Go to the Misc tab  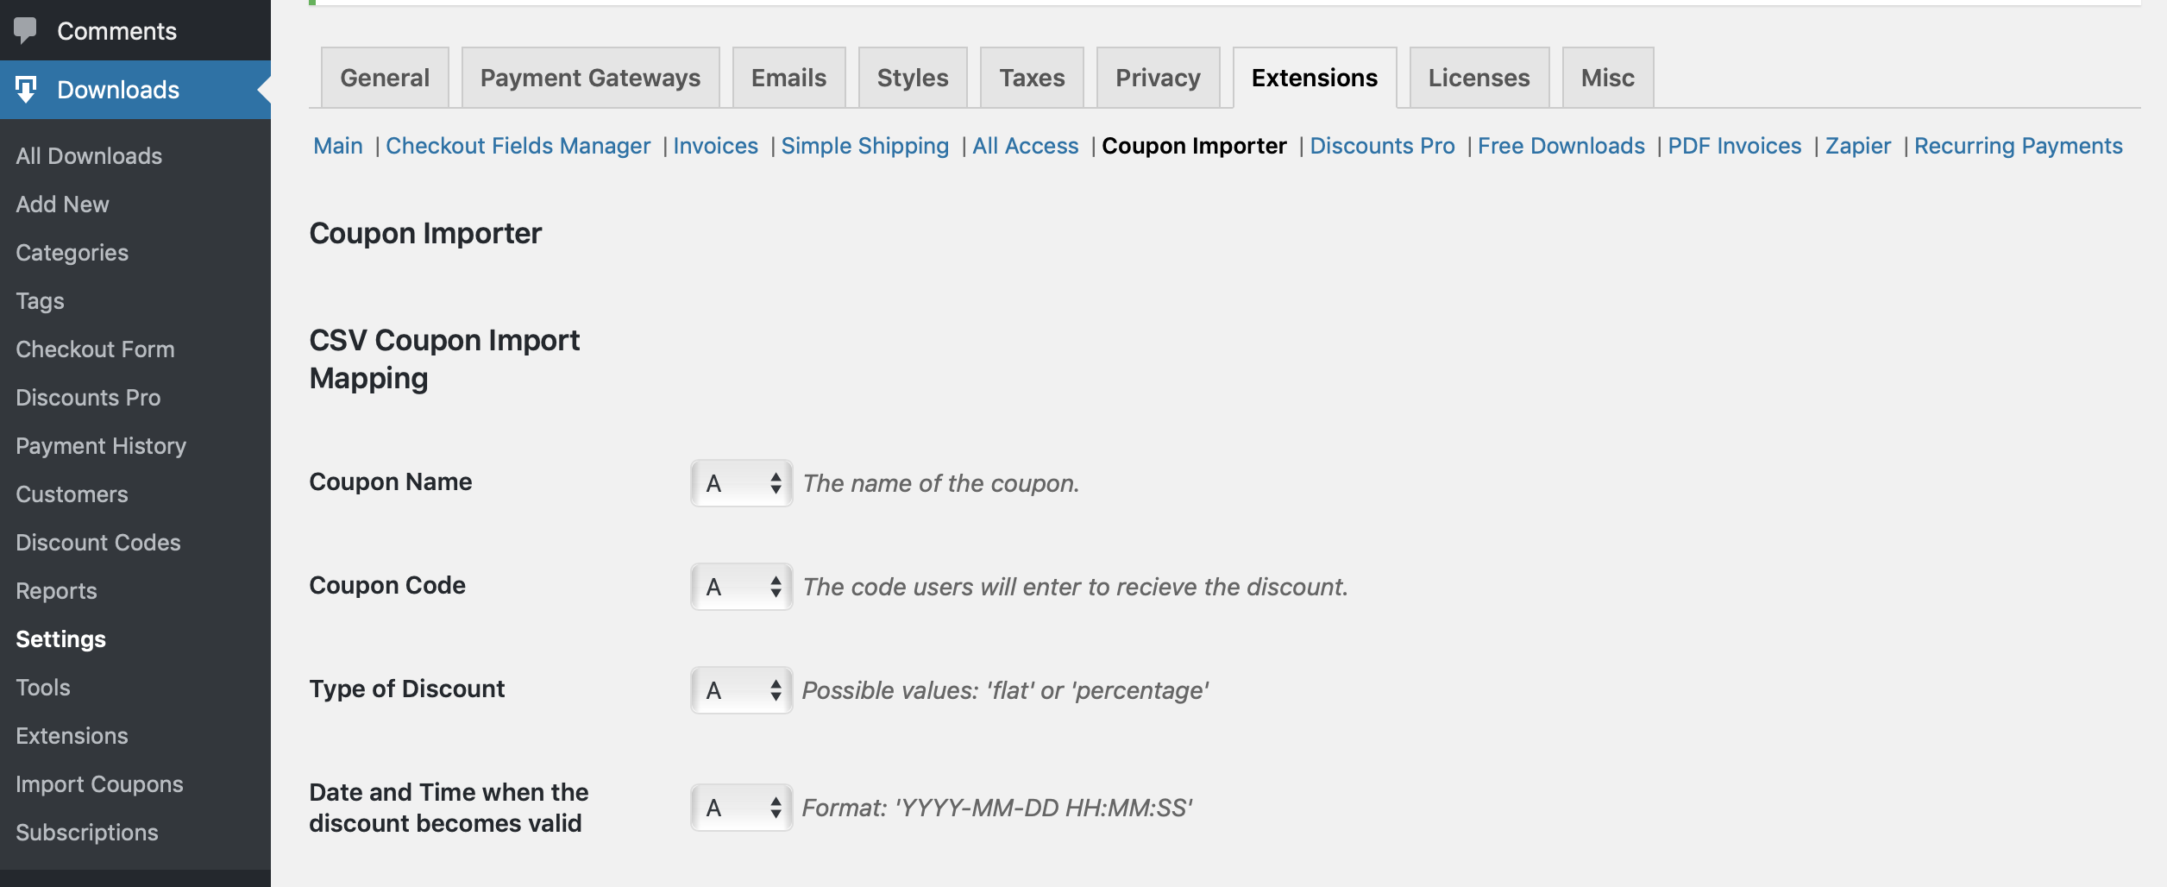(1607, 78)
